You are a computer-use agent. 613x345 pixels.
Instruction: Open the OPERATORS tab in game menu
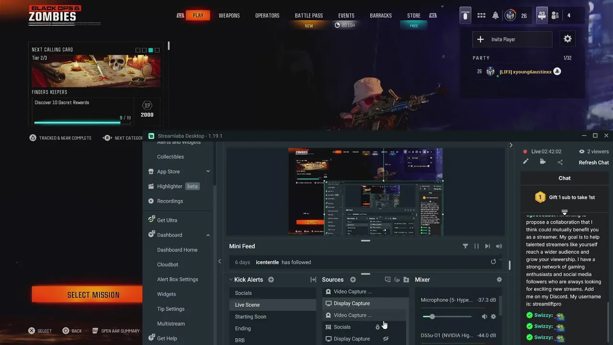[267, 15]
